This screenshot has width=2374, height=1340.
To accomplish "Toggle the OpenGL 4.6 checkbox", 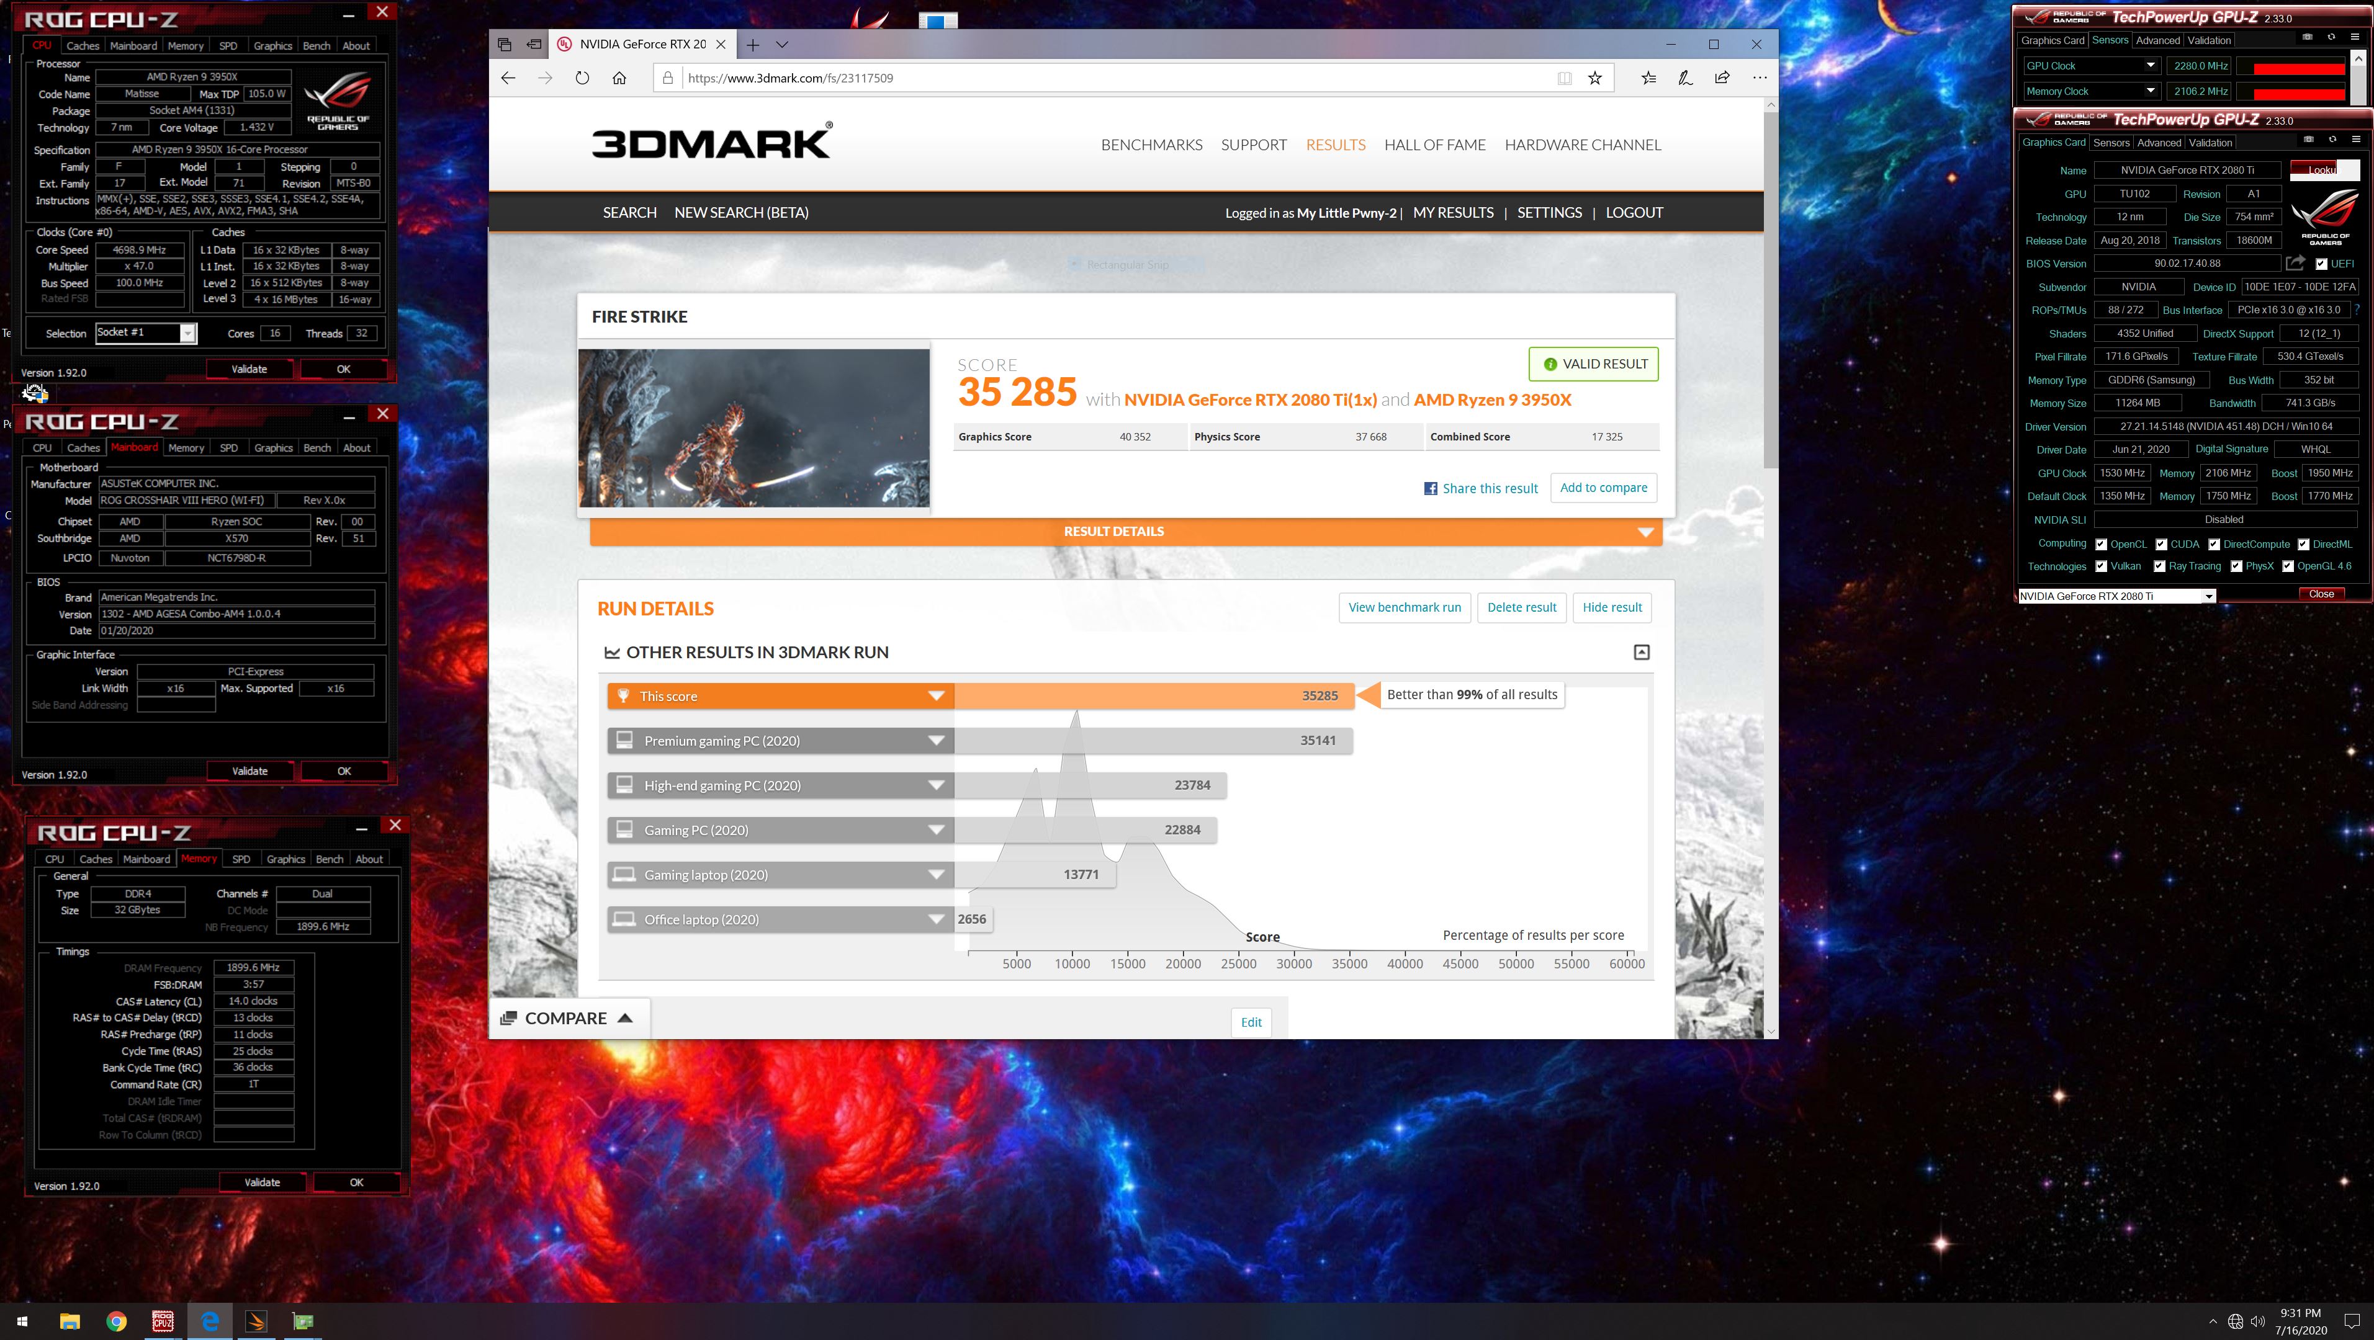I will tap(2287, 566).
